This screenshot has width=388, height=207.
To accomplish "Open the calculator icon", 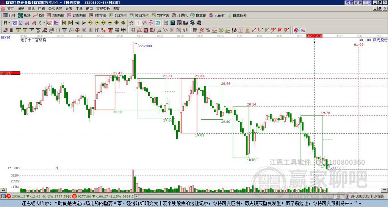I will [x=172, y=23].
